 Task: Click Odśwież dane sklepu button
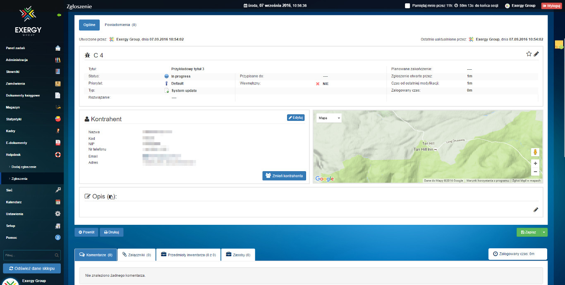(x=32, y=268)
